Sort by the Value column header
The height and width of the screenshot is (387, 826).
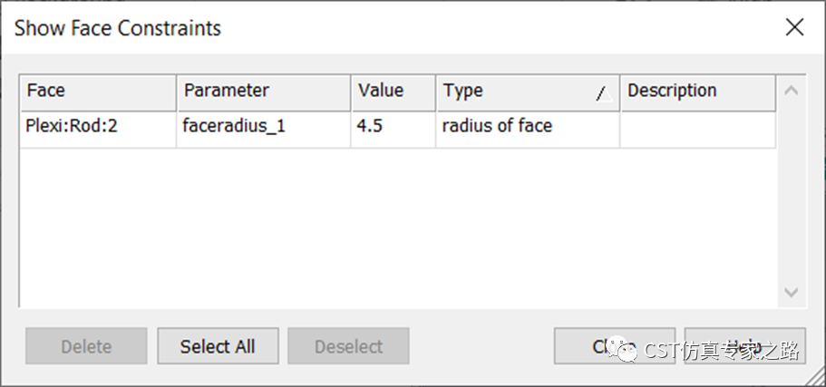tap(394, 92)
